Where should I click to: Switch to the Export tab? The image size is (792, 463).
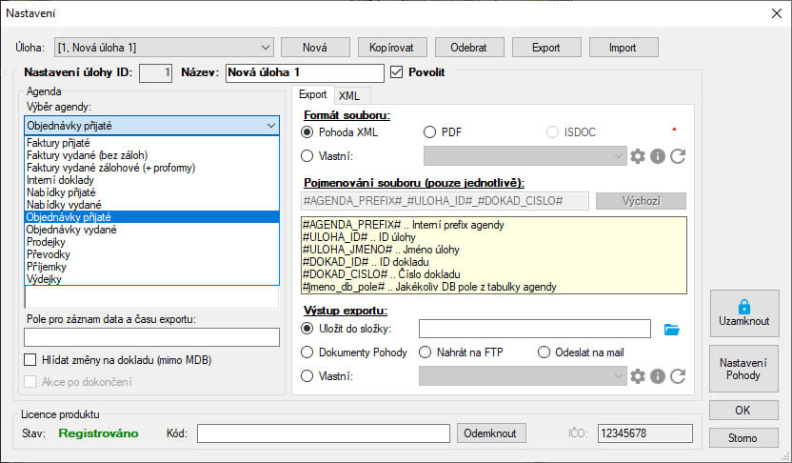click(x=312, y=95)
